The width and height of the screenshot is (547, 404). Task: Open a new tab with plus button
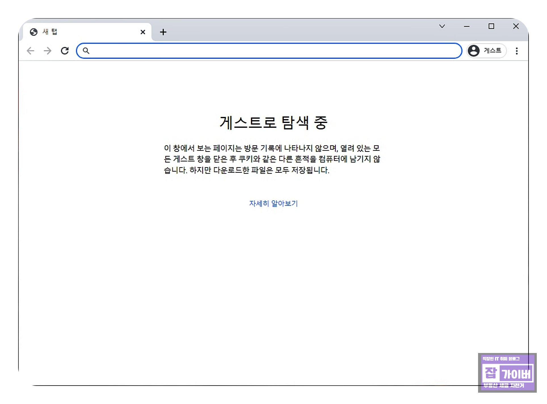(x=163, y=32)
